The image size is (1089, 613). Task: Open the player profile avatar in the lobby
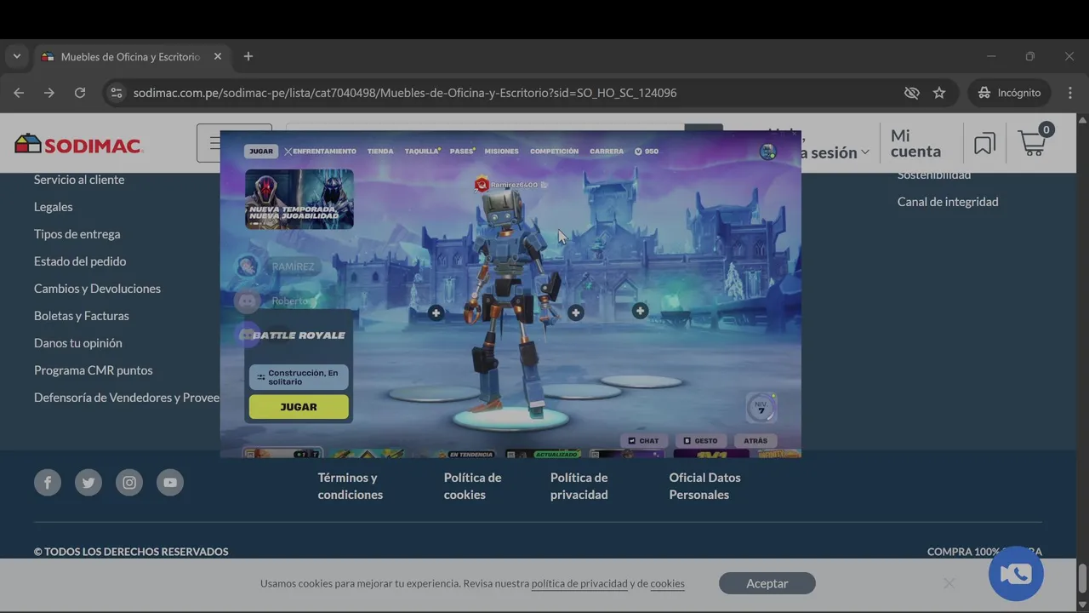(x=768, y=152)
